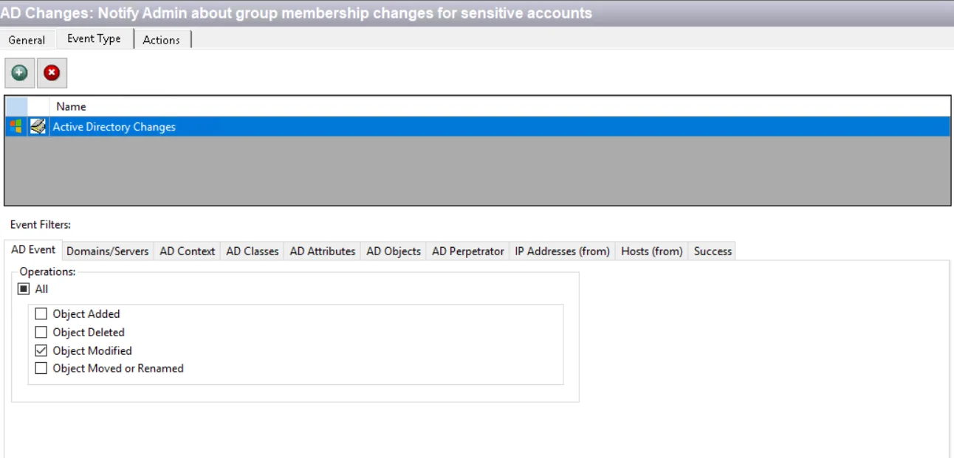Open the AD Objects tab

pos(394,251)
